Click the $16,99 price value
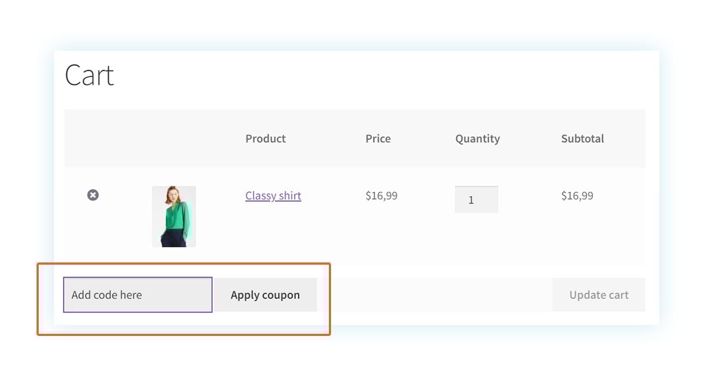709x379 pixels. coord(381,195)
